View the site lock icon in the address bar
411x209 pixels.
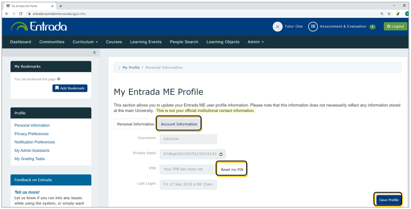point(29,13)
